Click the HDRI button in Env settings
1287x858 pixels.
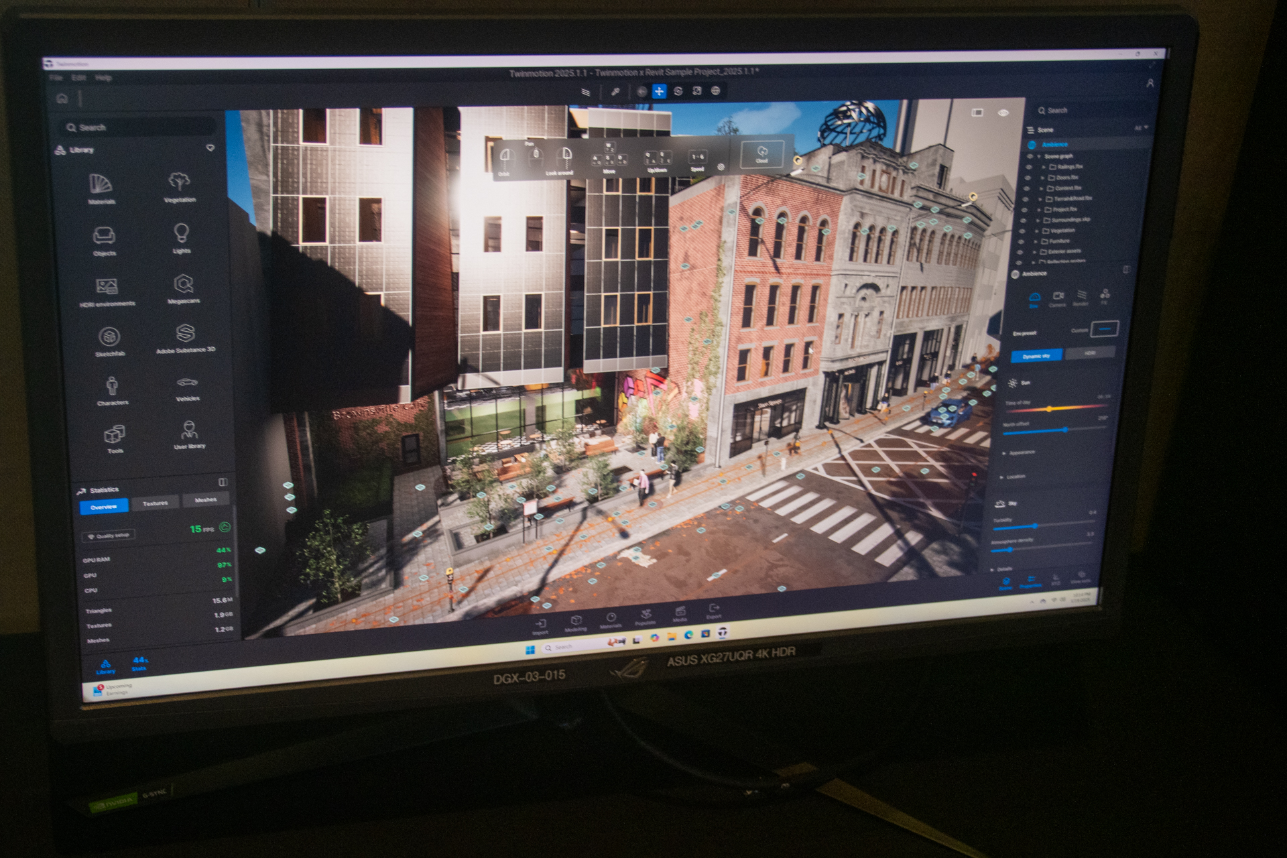click(1089, 353)
